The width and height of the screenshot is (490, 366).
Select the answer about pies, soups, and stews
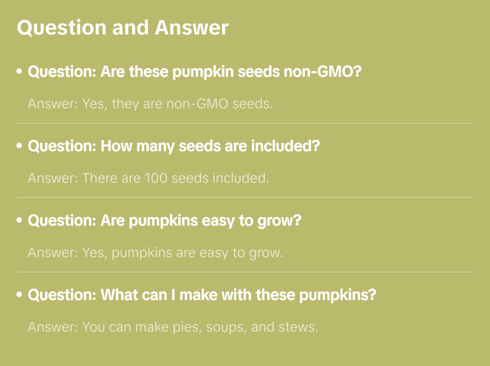click(173, 327)
